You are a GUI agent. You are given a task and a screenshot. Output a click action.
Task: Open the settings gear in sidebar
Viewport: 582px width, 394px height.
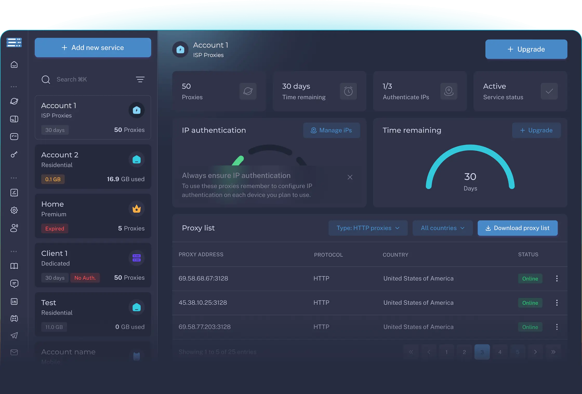[x=14, y=210]
